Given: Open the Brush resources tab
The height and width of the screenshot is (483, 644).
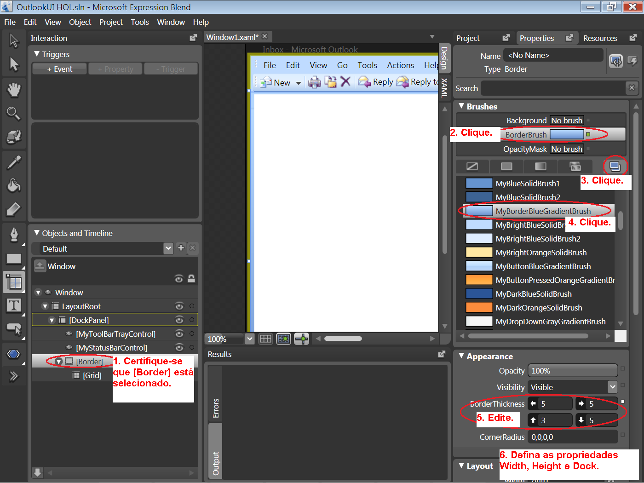Looking at the screenshot, I should click(615, 166).
